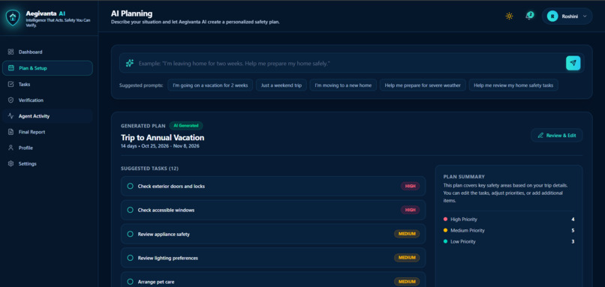The height and width of the screenshot is (287, 605).
Task: Click MEDIUM badge on appliance safety task
Action: [407, 234]
